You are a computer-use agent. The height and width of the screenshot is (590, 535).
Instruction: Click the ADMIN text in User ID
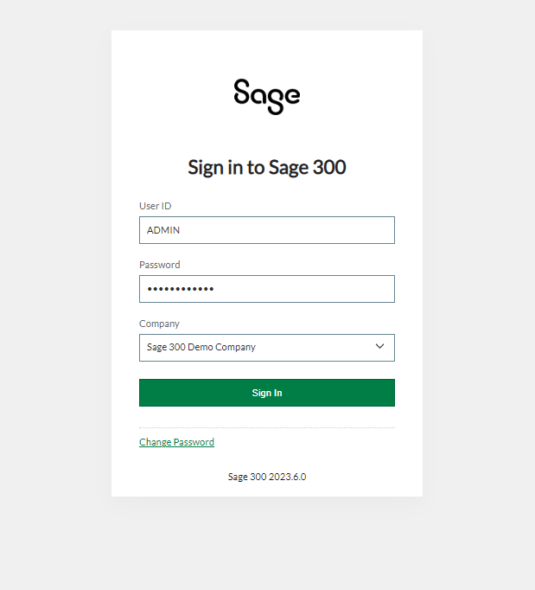pyautogui.click(x=163, y=230)
